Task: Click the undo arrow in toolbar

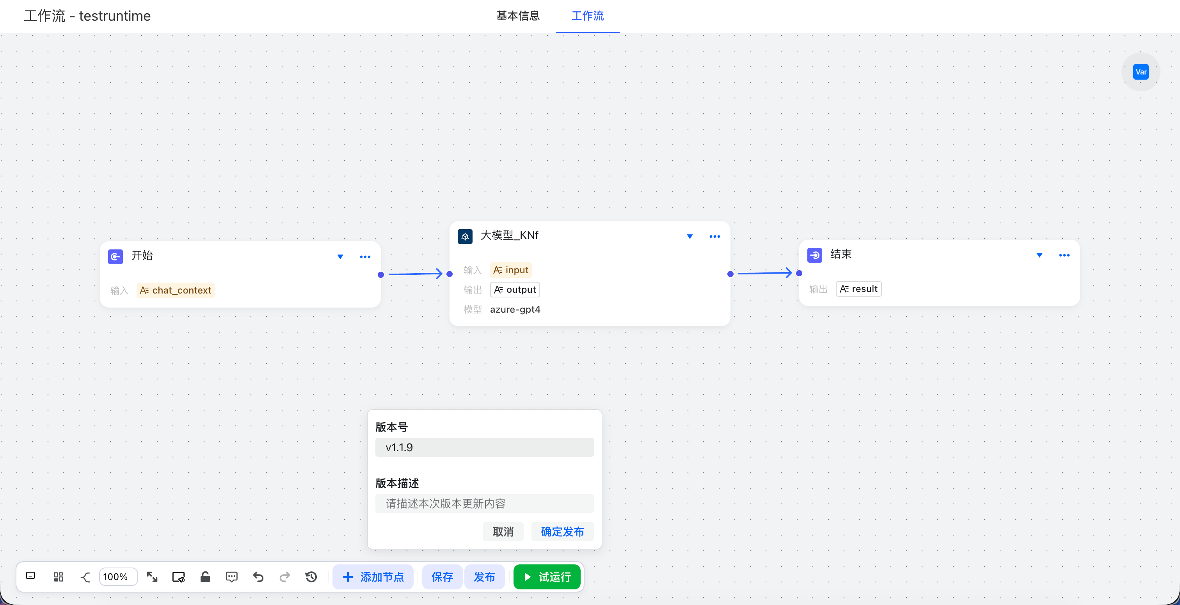Action: point(258,577)
